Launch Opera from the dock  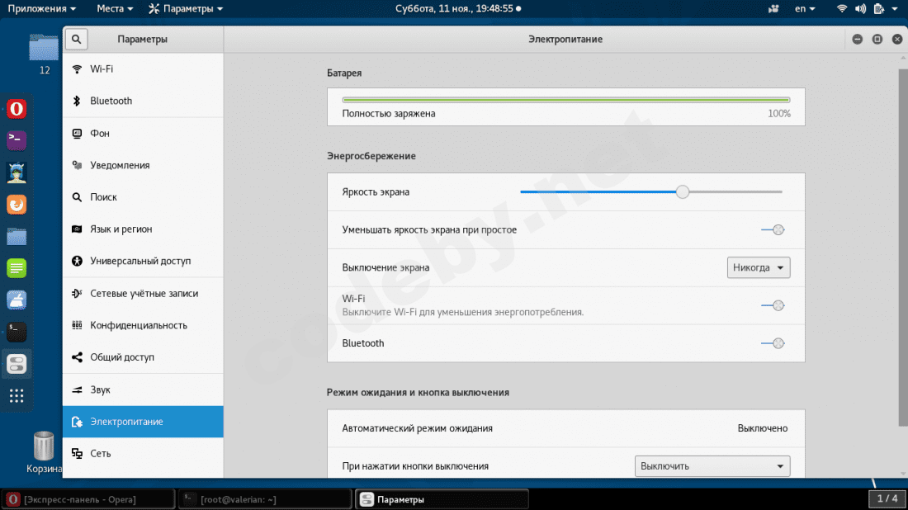(17, 109)
